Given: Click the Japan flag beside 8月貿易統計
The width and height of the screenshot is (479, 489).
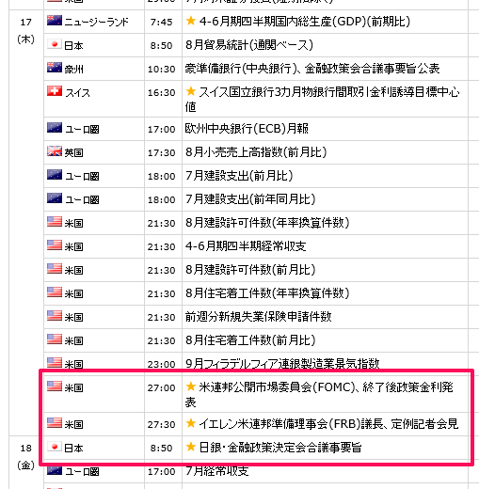Looking at the screenshot, I should 55,44.
